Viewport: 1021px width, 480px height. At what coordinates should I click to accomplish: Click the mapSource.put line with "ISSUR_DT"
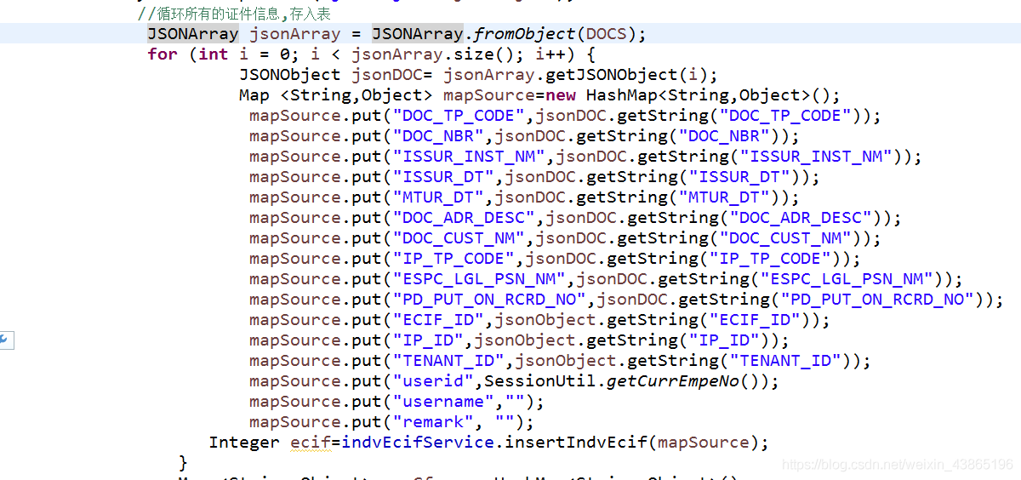[x=534, y=177]
